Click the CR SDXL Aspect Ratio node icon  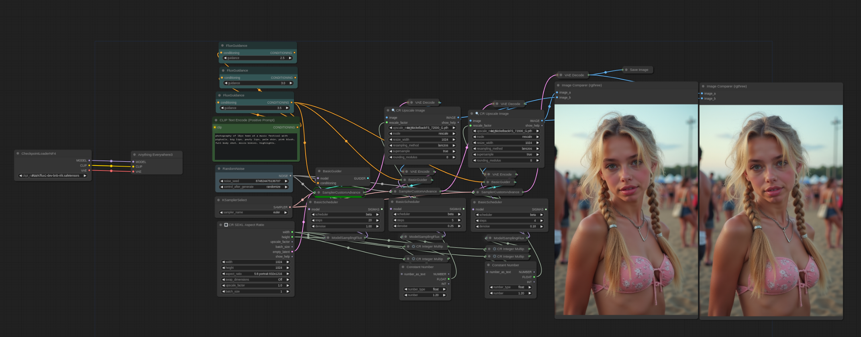(226, 225)
